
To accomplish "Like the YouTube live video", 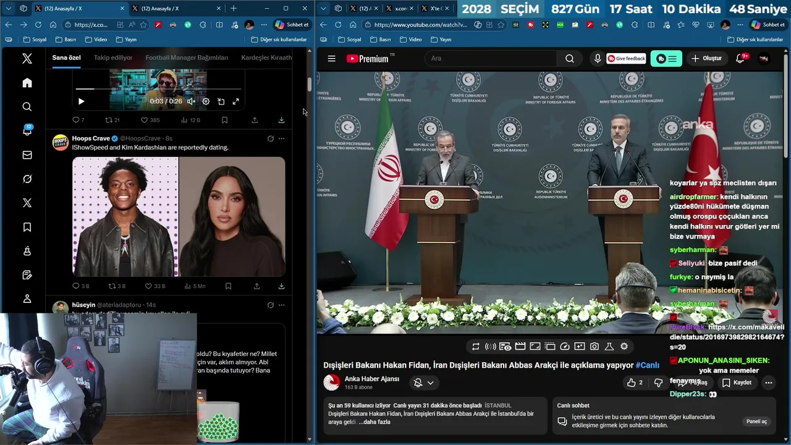I will pyautogui.click(x=635, y=383).
